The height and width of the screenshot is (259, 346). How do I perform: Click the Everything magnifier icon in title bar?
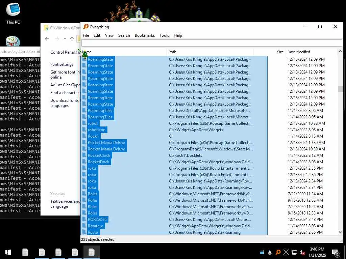point(86,27)
